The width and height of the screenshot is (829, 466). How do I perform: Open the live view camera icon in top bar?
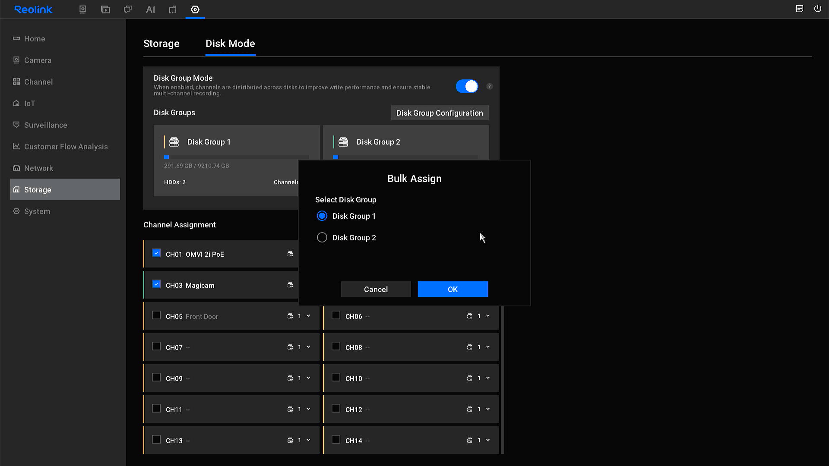pyautogui.click(x=83, y=9)
